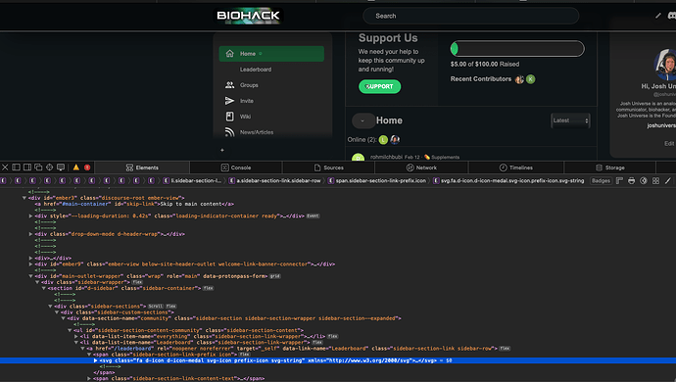Select the a.sidebar-section-link.sidebar-row breadcrumb
The image size is (676, 382).
click(x=274, y=180)
